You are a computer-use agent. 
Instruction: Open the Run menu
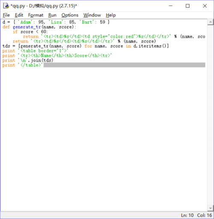pyautogui.click(x=52, y=15)
